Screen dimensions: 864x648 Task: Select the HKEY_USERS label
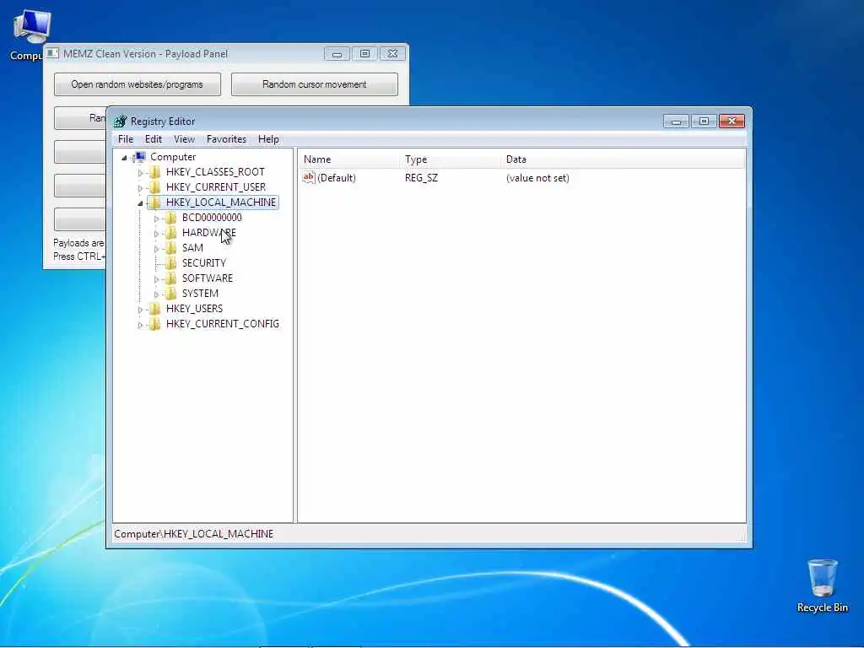click(195, 309)
